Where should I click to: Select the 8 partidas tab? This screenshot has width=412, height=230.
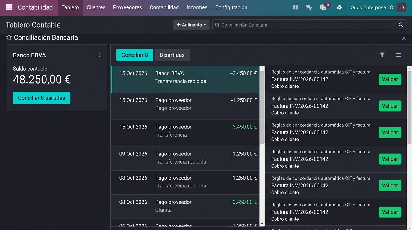172,55
